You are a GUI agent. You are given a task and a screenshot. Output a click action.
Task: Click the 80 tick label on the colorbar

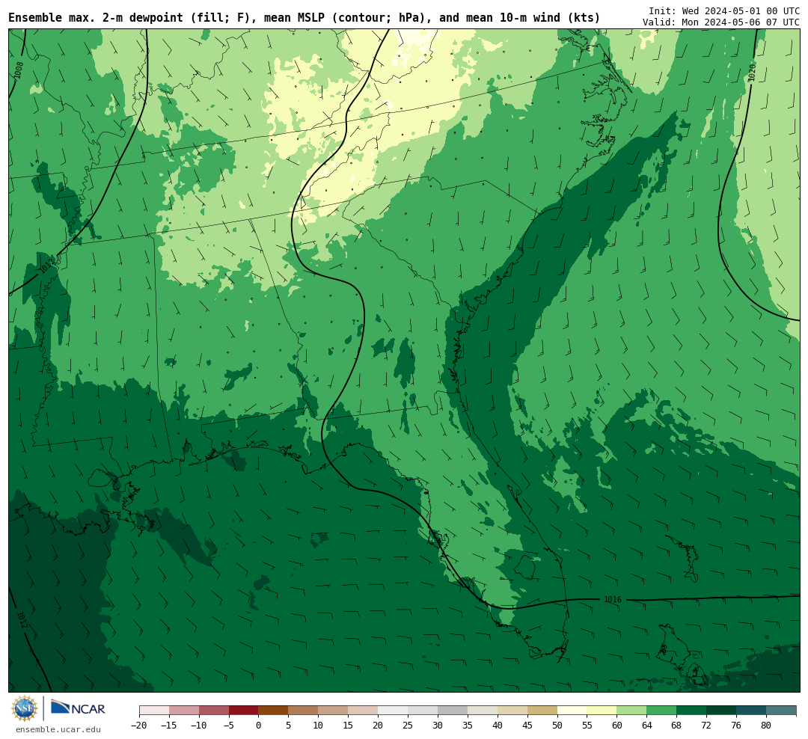tap(766, 726)
